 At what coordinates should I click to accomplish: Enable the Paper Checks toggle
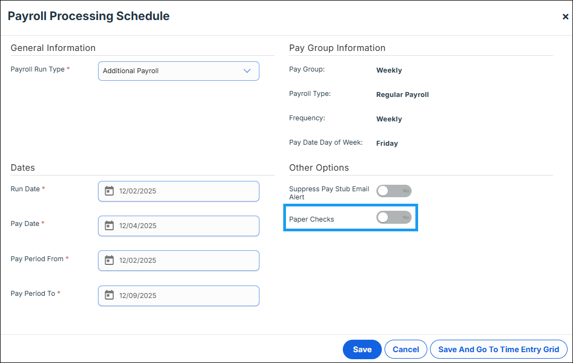(x=394, y=217)
